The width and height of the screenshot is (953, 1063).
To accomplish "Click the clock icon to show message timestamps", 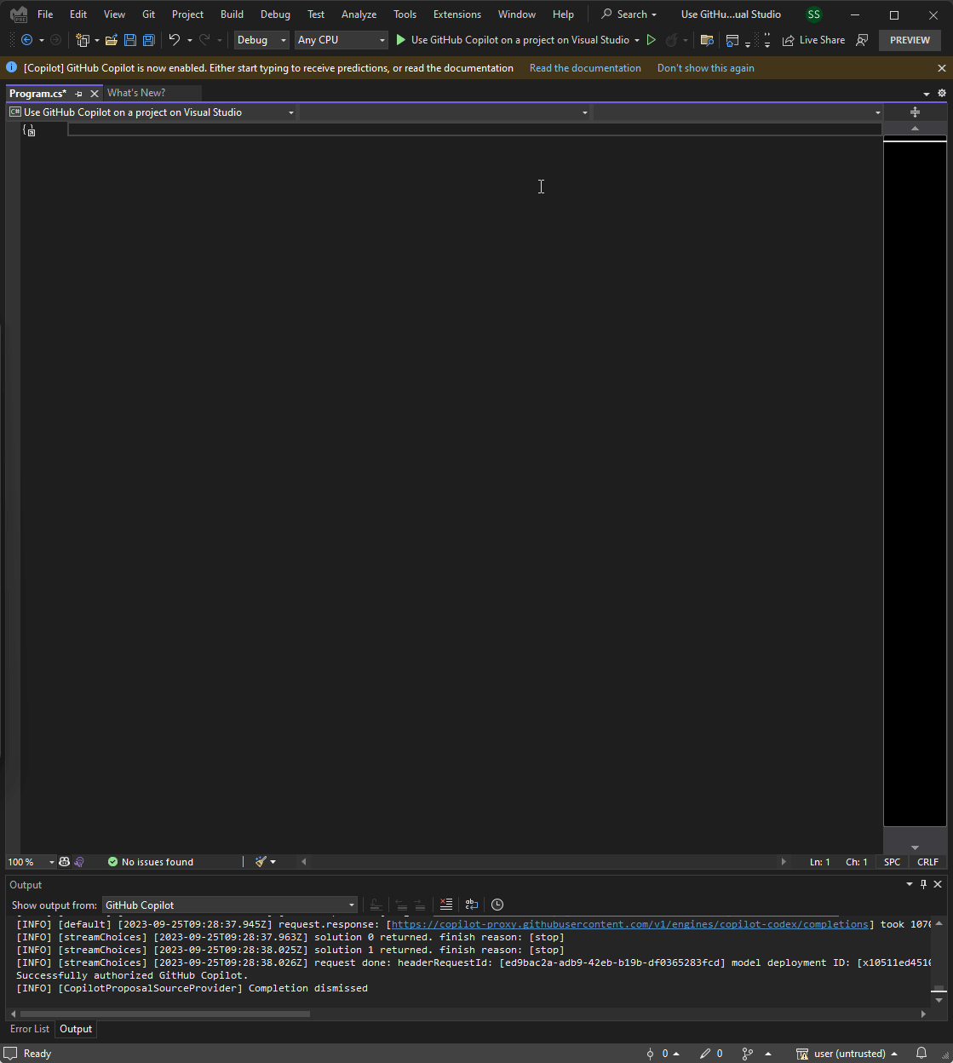I will [497, 905].
